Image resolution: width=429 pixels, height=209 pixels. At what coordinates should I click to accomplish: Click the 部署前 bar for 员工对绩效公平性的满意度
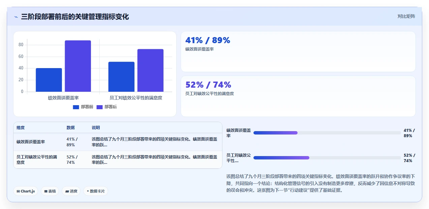pos(121,77)
